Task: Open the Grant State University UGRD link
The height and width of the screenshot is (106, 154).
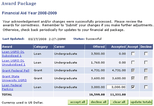Action: tap(14, 78)
